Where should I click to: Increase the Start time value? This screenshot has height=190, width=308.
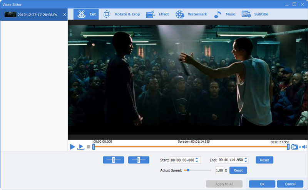click(x=197, y=158)
